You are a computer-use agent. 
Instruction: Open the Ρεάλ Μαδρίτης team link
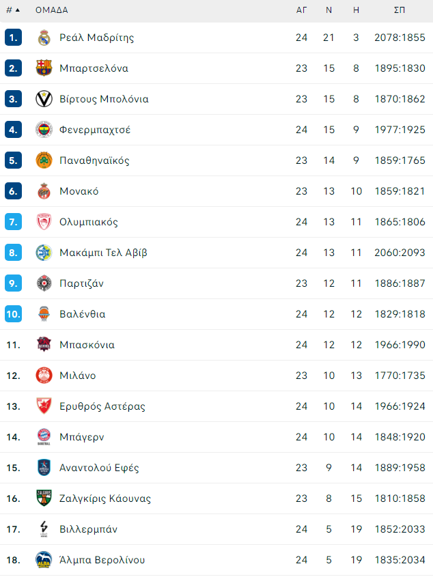click(97, 38)
